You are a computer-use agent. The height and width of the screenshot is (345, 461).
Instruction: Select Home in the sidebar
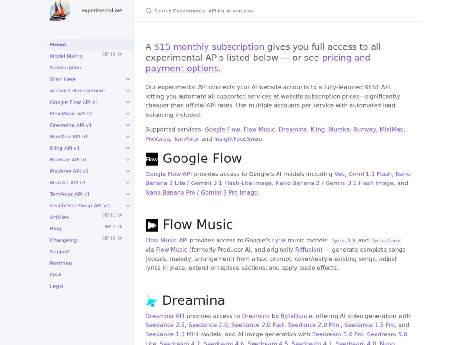tap(58, 45)
